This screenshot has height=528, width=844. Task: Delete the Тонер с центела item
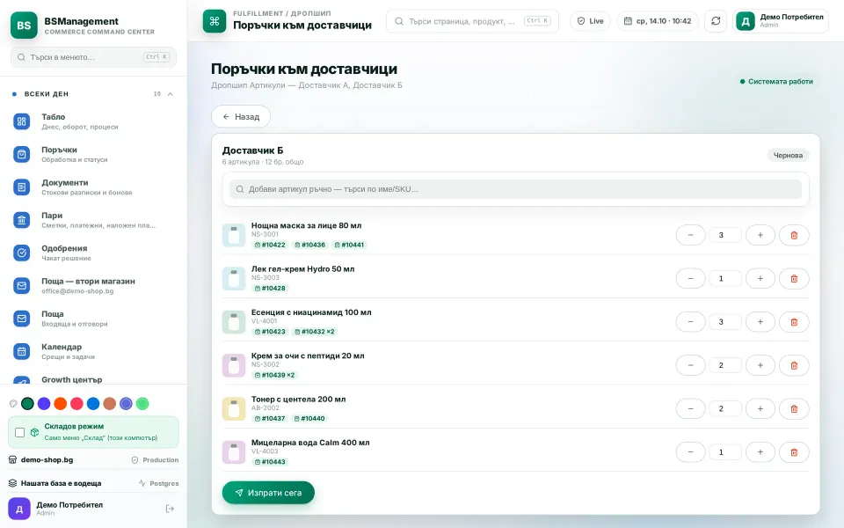point(794,408)
